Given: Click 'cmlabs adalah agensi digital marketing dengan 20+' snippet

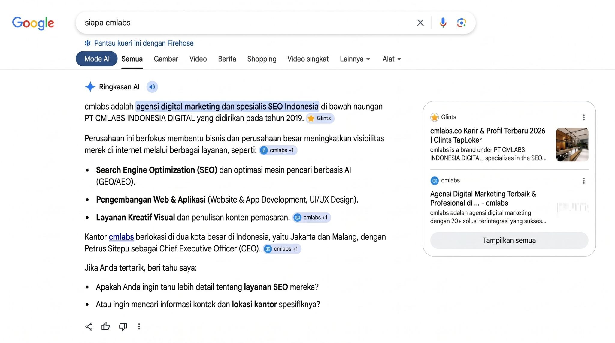Looking at the screenshot, I should tap(488, 217).
